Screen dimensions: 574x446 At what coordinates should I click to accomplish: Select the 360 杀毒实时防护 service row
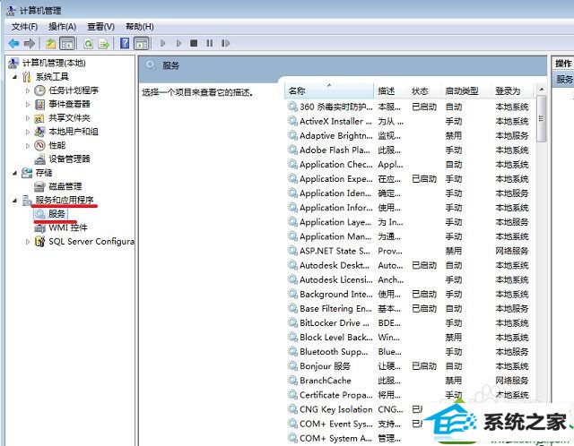coord(409,107)
